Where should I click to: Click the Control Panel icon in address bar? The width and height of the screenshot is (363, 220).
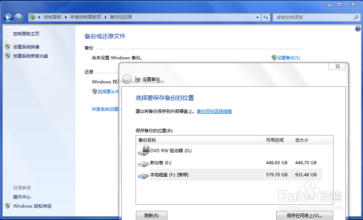click(33, 17)
